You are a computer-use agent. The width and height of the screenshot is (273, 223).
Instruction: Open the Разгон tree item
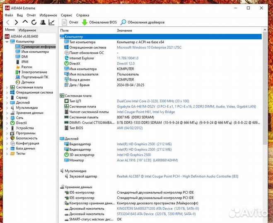[x=24, y=67]
